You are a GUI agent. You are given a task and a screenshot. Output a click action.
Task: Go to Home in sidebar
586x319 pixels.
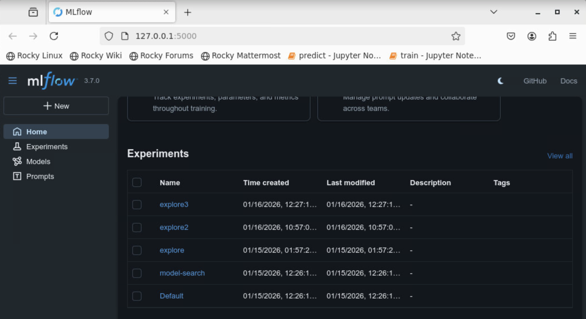56,131
